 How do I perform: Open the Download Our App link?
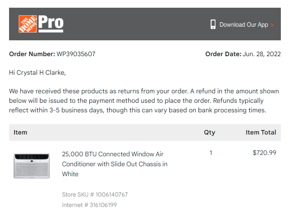click(x=244, y=24)
